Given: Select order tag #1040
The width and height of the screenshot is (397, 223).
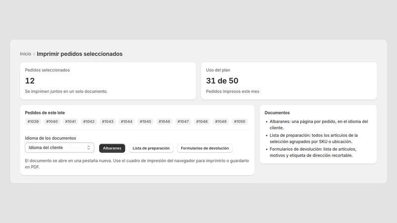Looking at the screenshot, I should pyautogui.click(x=52, y=121).
